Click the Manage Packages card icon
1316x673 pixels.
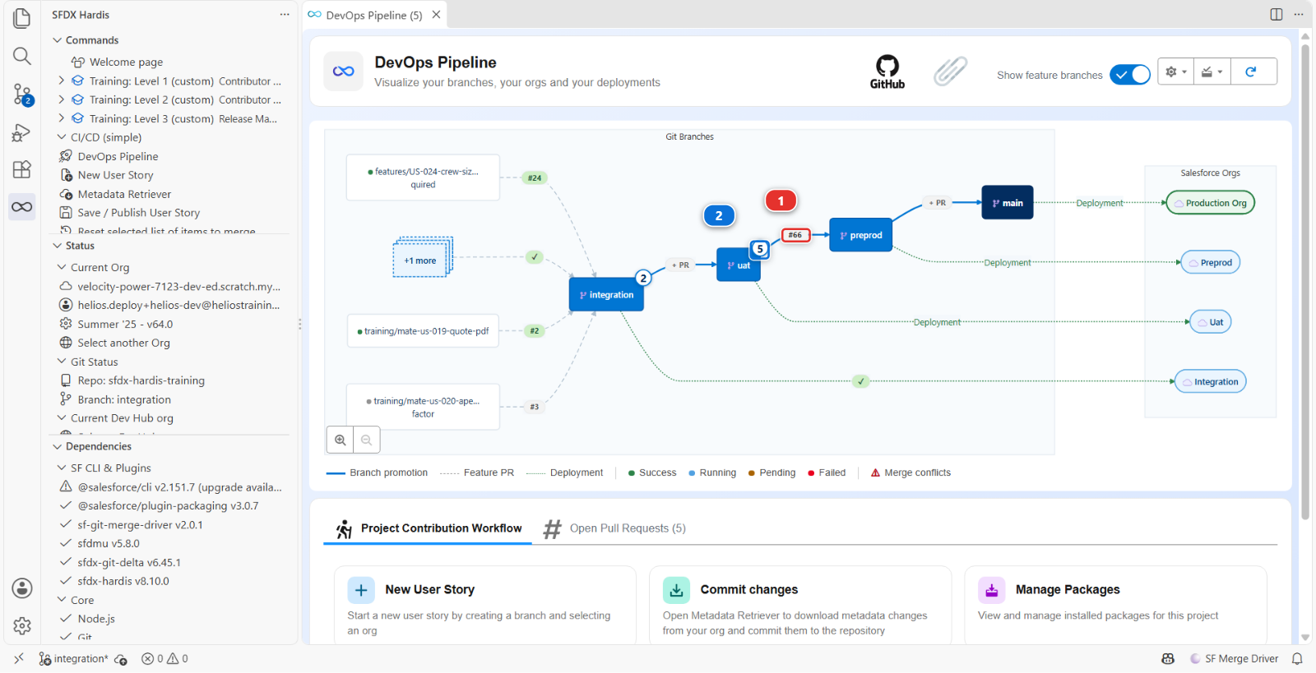click(991, 590)
